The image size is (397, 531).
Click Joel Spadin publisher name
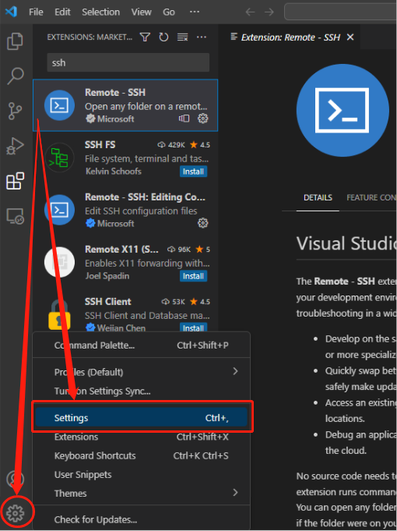point(107,276)
